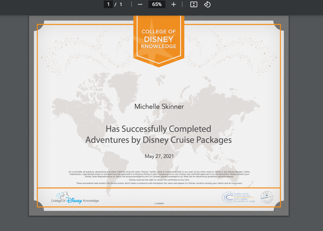The height and width of the screenshot is (231, 323).
Task: Click the fit to page icon
Action: point(194,4)
